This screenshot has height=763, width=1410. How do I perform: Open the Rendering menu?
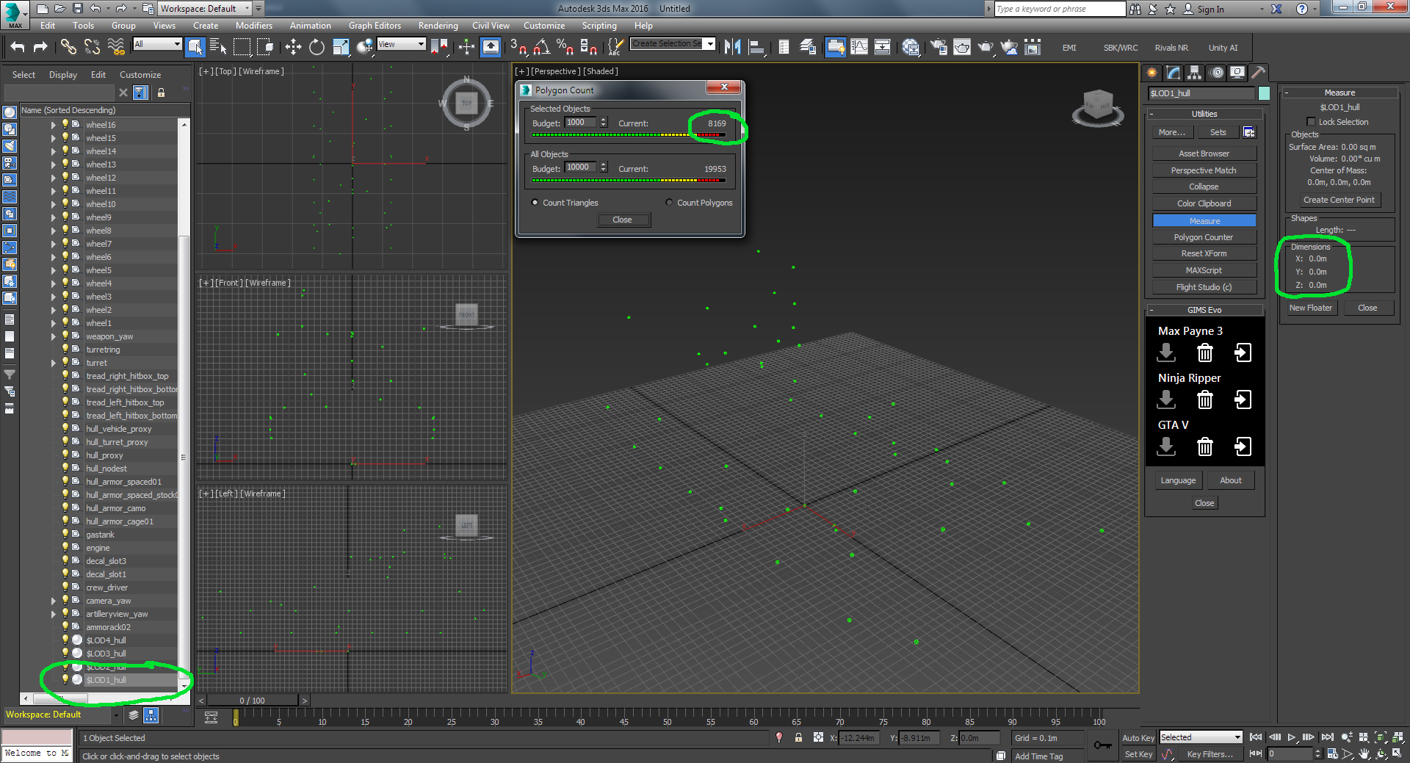(x=438, y=26)
